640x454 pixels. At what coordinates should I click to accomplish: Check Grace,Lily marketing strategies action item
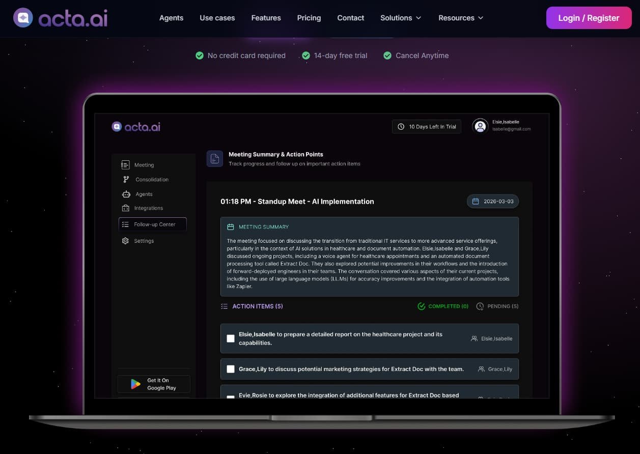coord(231,369)
